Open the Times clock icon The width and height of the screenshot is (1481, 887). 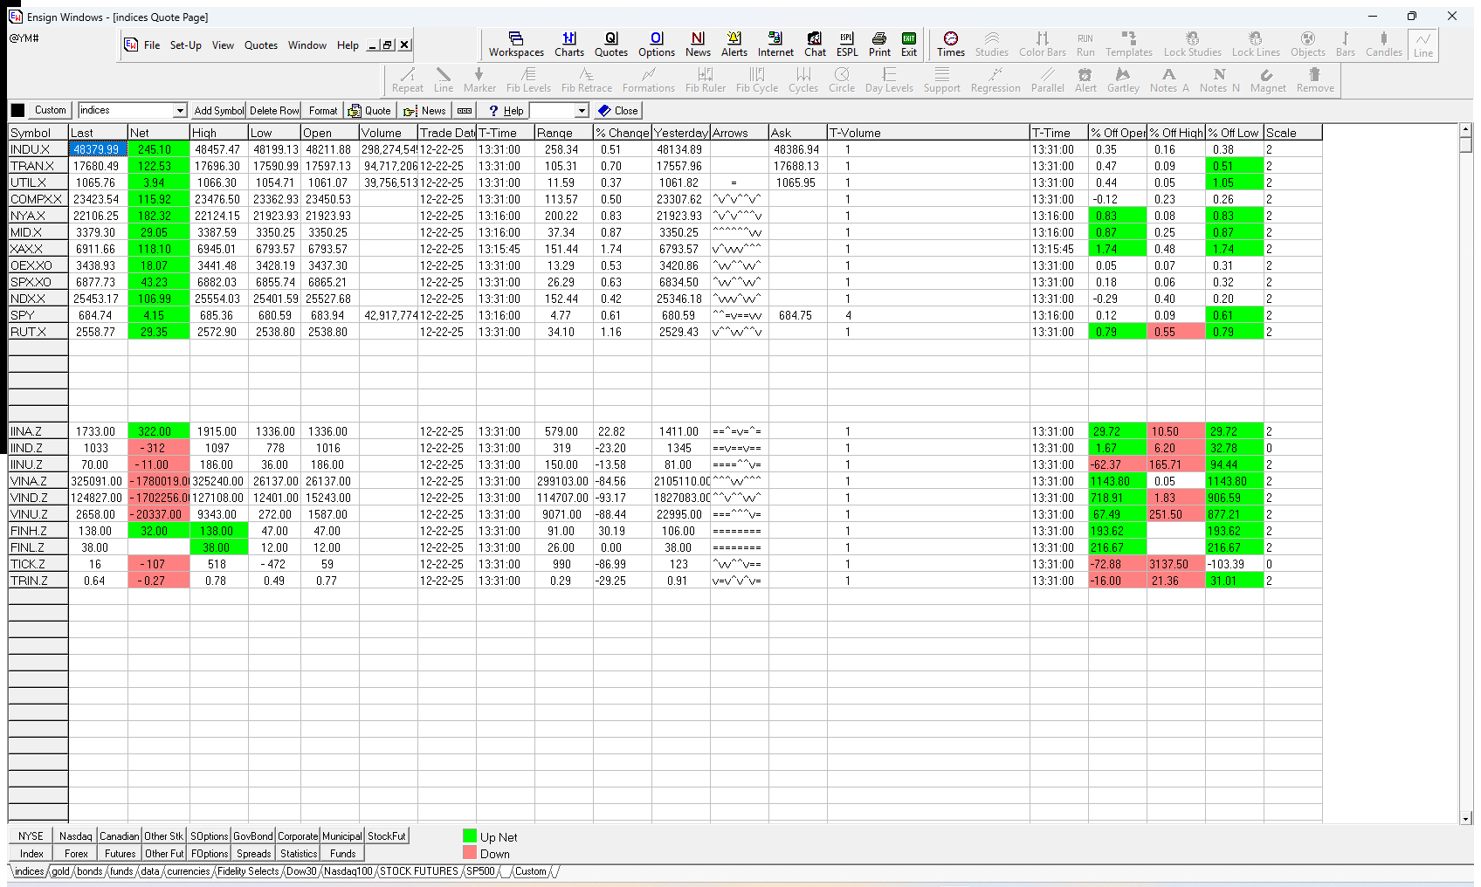point(950,45)
